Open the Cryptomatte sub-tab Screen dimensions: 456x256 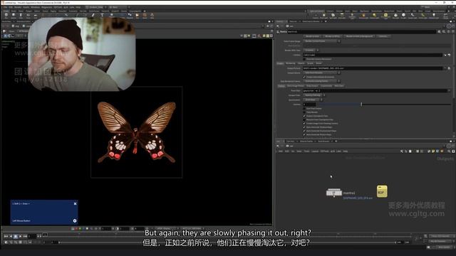tap(326, 86)
